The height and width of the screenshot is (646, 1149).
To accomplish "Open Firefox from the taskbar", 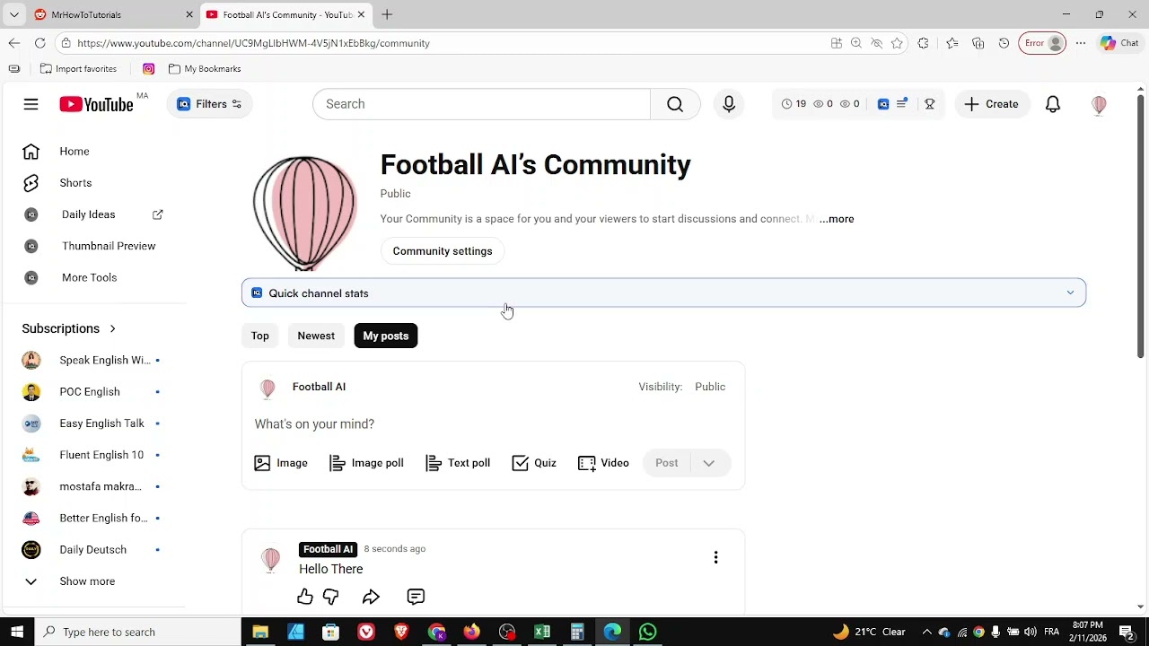I will coord(471,632).
